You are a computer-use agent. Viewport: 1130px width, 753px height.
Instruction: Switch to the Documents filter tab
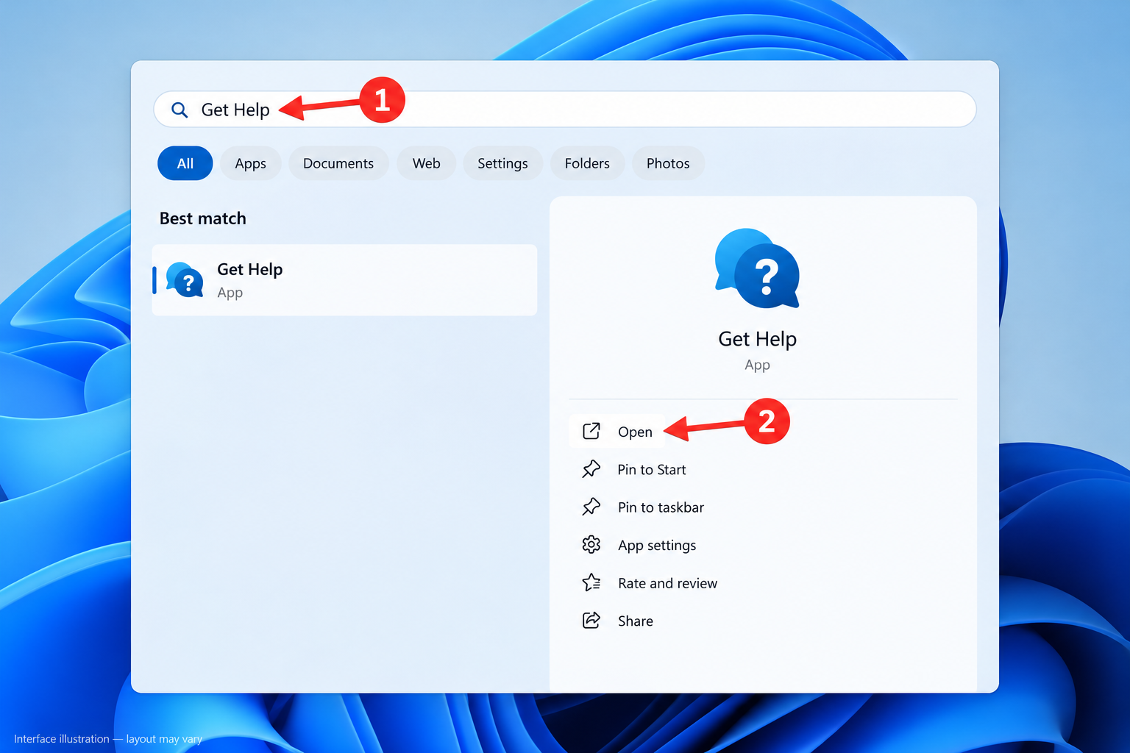pos(338,163)
